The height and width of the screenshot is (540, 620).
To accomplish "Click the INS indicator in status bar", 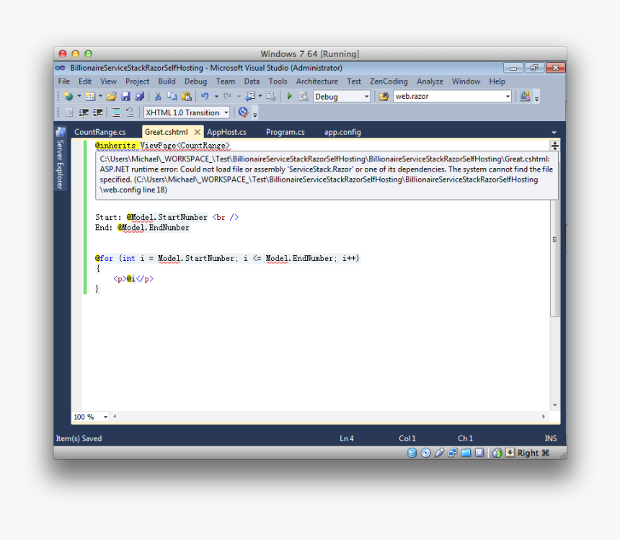I will [550, 438].
